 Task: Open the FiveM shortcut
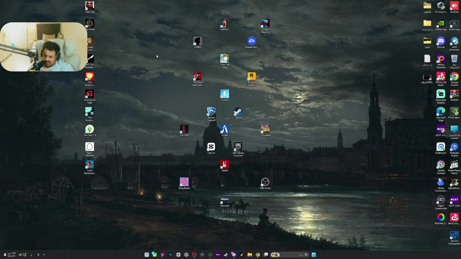tap(224, 130)
